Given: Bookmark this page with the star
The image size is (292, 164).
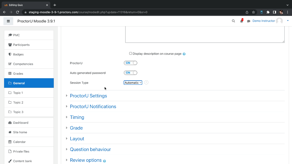Looking at the screenshot, I should click(x=253, y=12).
